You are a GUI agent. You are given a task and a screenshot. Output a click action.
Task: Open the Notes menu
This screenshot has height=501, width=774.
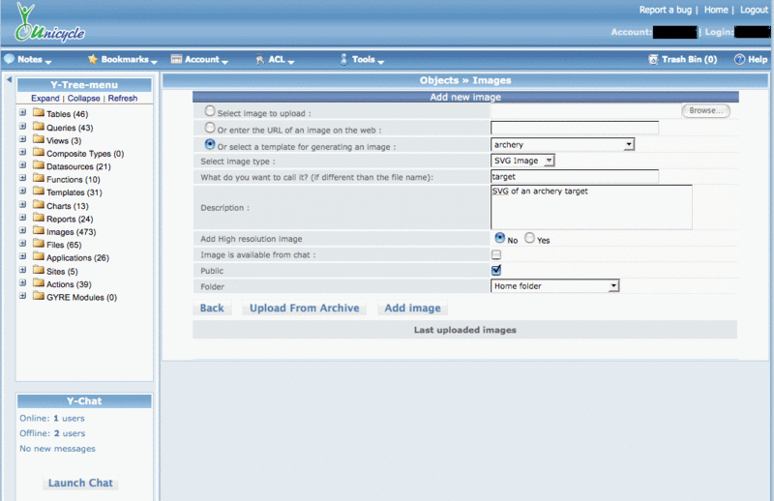coord(29,60)
